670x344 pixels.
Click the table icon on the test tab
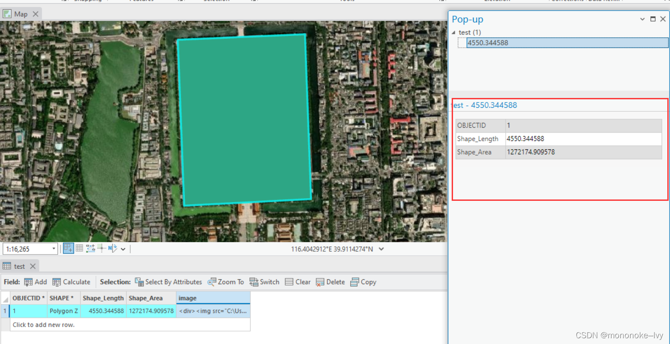(7, 266)
